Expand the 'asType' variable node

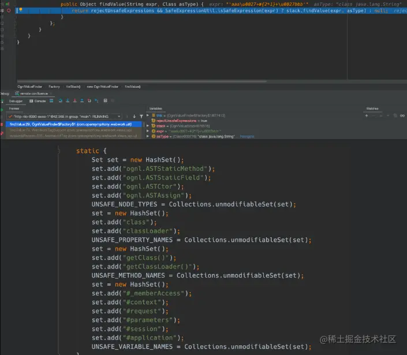point(148,136)
